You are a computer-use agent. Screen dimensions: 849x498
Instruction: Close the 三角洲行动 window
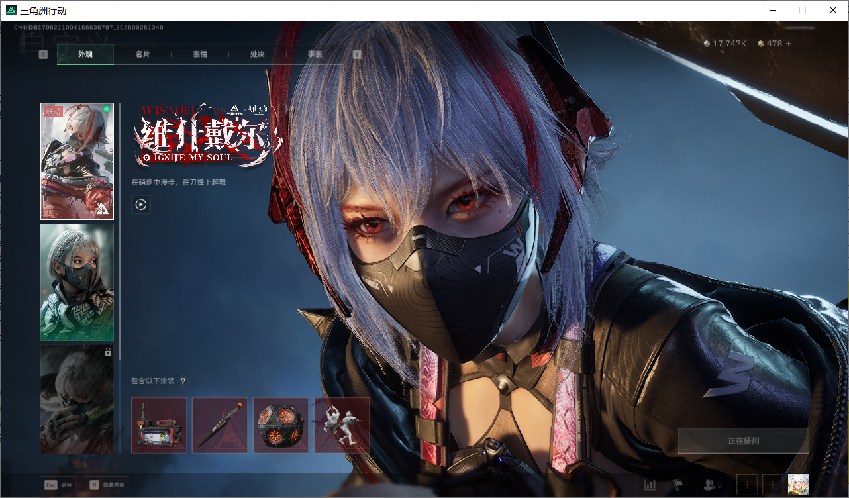[833, 10]
